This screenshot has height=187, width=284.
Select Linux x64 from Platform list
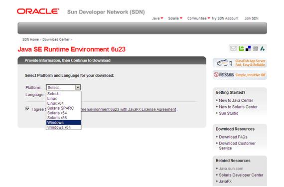pos(63,103)
